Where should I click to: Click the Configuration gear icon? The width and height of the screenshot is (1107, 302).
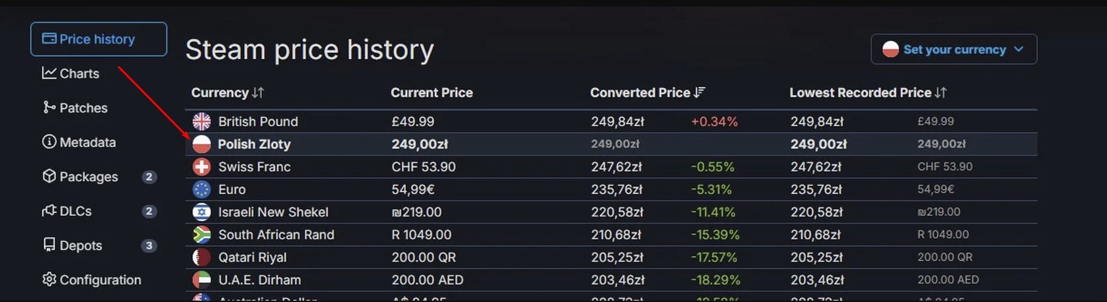[49, 279]
